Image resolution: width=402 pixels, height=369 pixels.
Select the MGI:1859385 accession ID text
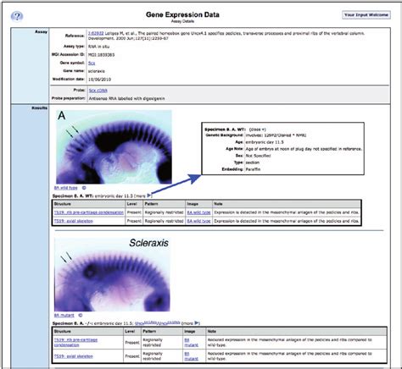click(x=102, y=55)
